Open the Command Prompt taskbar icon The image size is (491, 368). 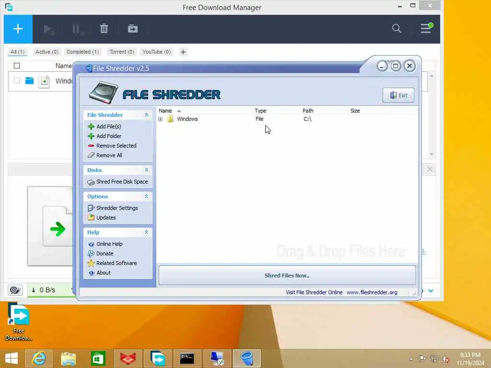pyautogui.click(x=187, y=358)
